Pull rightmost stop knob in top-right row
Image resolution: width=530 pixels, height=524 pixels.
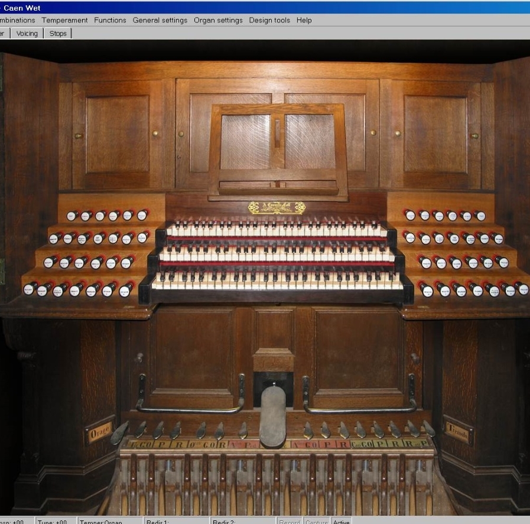click(480, 216)
